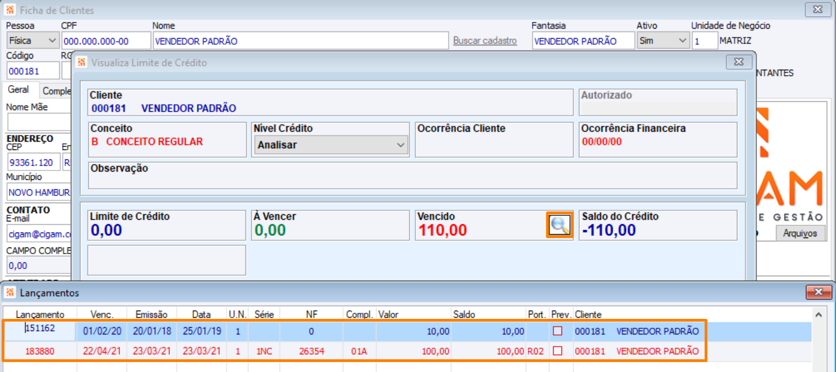This screenshot has height=372, width=836.
Task: Close the Visualiza Limite de Crédito dialog
Action: click(738, 62)
